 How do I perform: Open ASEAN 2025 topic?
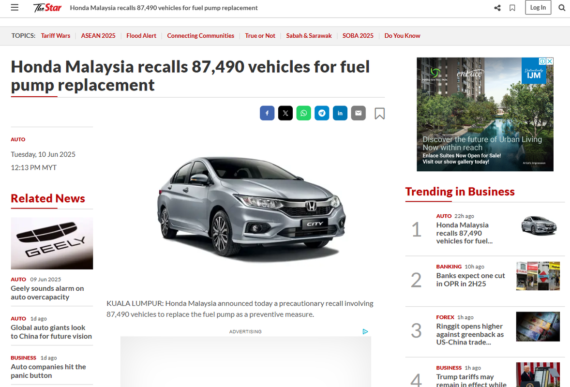point(98,36)
